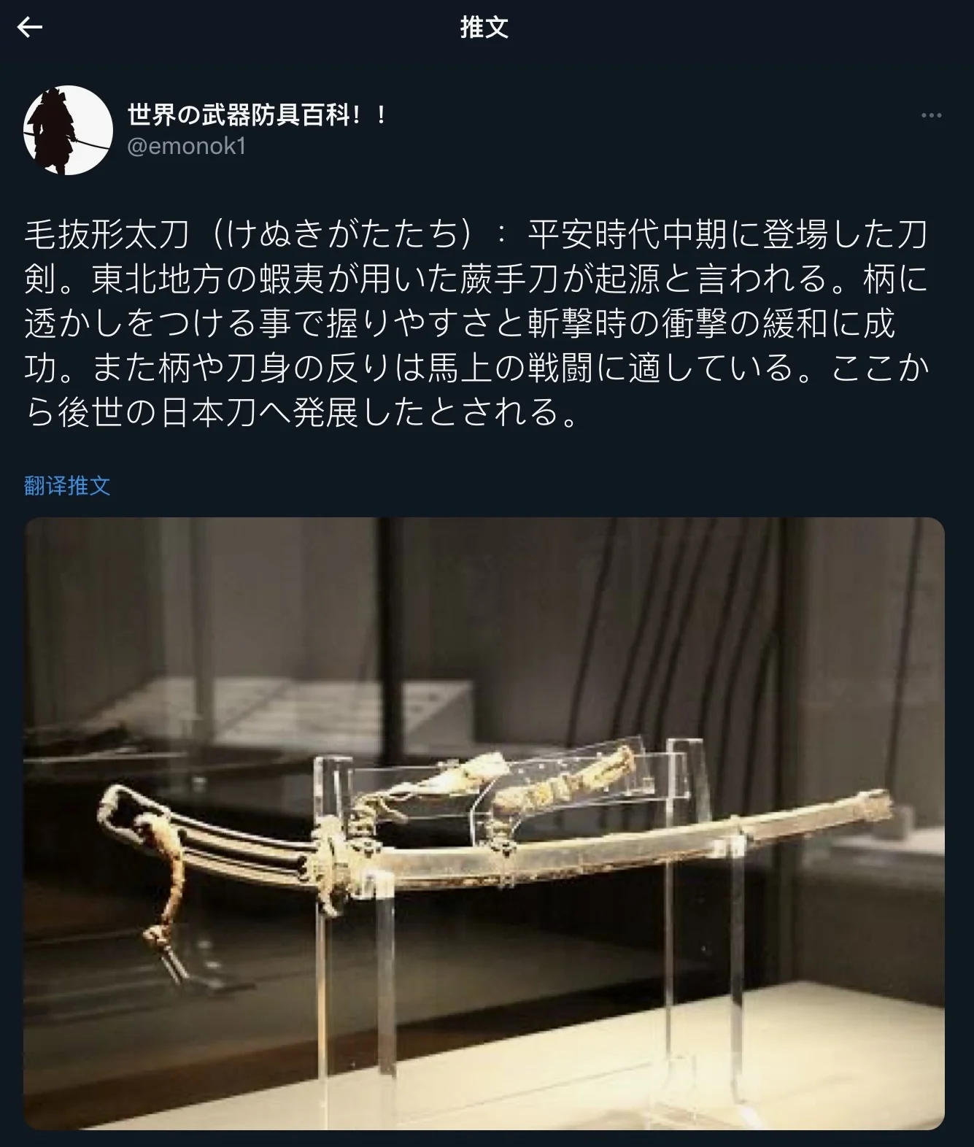This screenshot has width=974, height=1147.
Task: Open the samurai silhouette profile avatar
Action: coord(69,130)
